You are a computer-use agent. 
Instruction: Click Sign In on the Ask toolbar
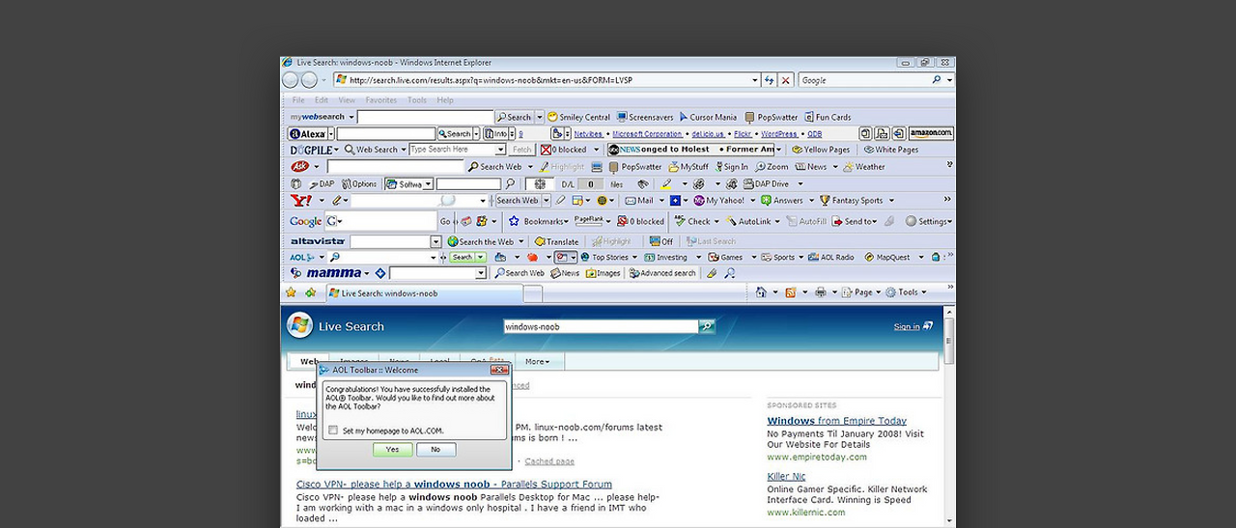(730, 167)
